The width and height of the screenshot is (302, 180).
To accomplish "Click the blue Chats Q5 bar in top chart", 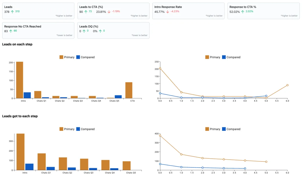I will [x=118, y=97].
